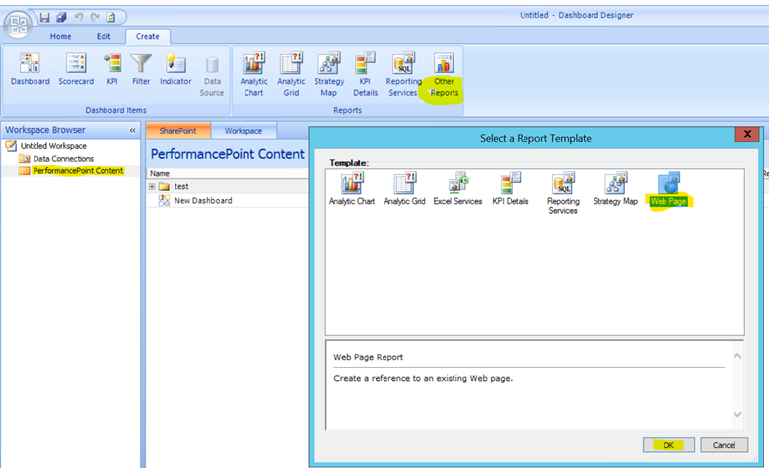Click KPI Details in the ribbon Reports group
This screenshot has height=468, width=769.
click(x=366, y=75)
